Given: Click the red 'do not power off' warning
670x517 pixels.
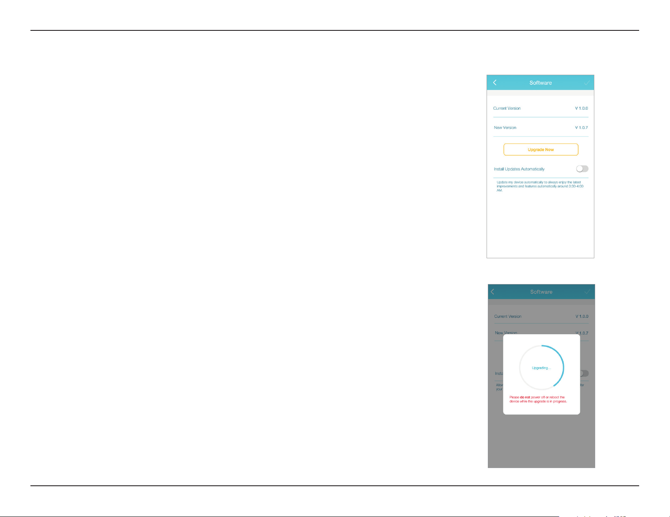Looking at the screenshot, I should pos(538,399).
